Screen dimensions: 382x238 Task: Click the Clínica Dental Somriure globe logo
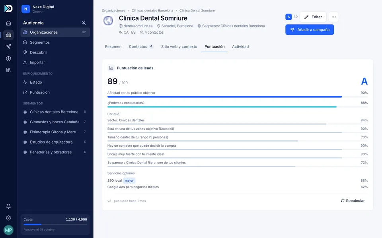pos(108,21)
